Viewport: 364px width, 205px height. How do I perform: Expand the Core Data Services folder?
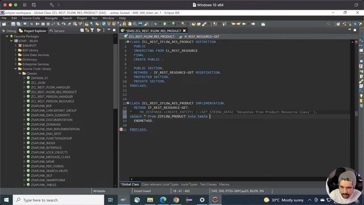point(15,55)
